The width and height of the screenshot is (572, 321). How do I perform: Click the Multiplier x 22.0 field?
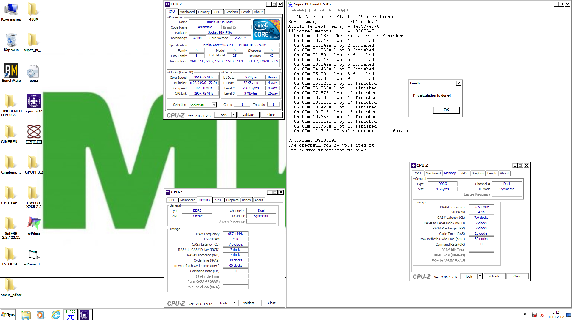coord(204,83)
